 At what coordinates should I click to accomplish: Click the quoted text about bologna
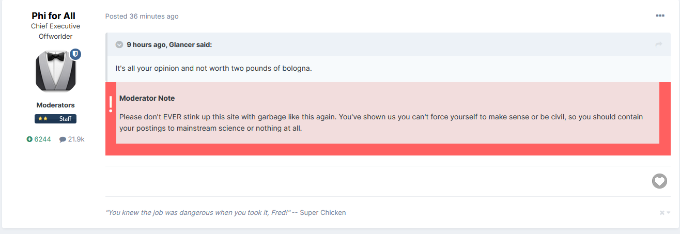(x=213, y=69)
